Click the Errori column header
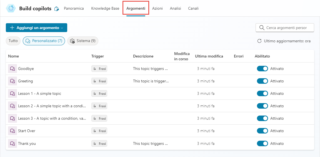The width and height of the screenshot is (320, 157). [x=239, y=56]
